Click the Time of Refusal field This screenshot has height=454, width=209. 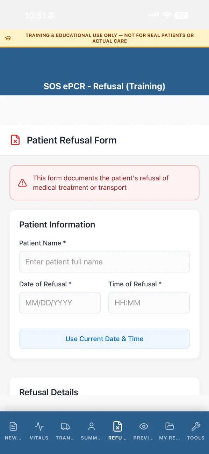pos(149,302)
